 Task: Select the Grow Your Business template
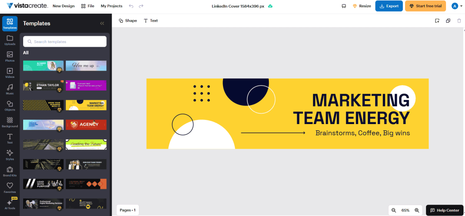pos(43,105)
